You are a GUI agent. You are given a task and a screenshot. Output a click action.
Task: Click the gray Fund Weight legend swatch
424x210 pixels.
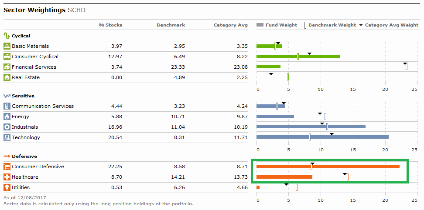coord(260,25)
